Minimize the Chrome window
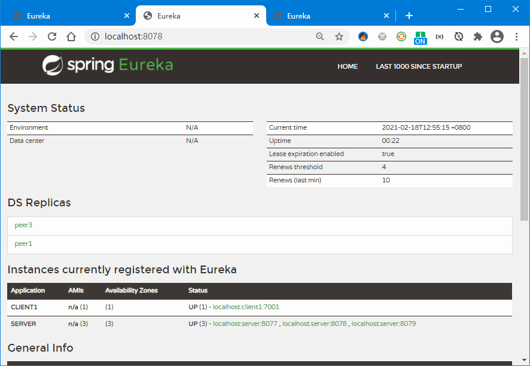 [x=461, y=9]
